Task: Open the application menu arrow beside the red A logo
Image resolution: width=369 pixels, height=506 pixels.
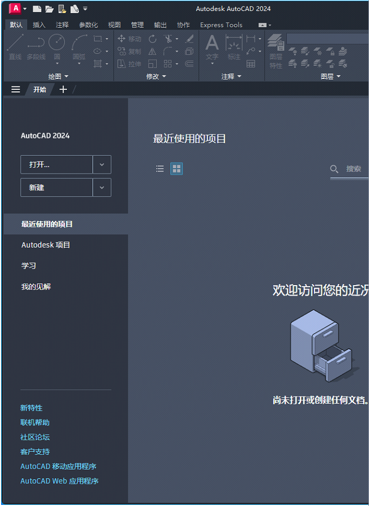Action: click(x=25, y=9)
